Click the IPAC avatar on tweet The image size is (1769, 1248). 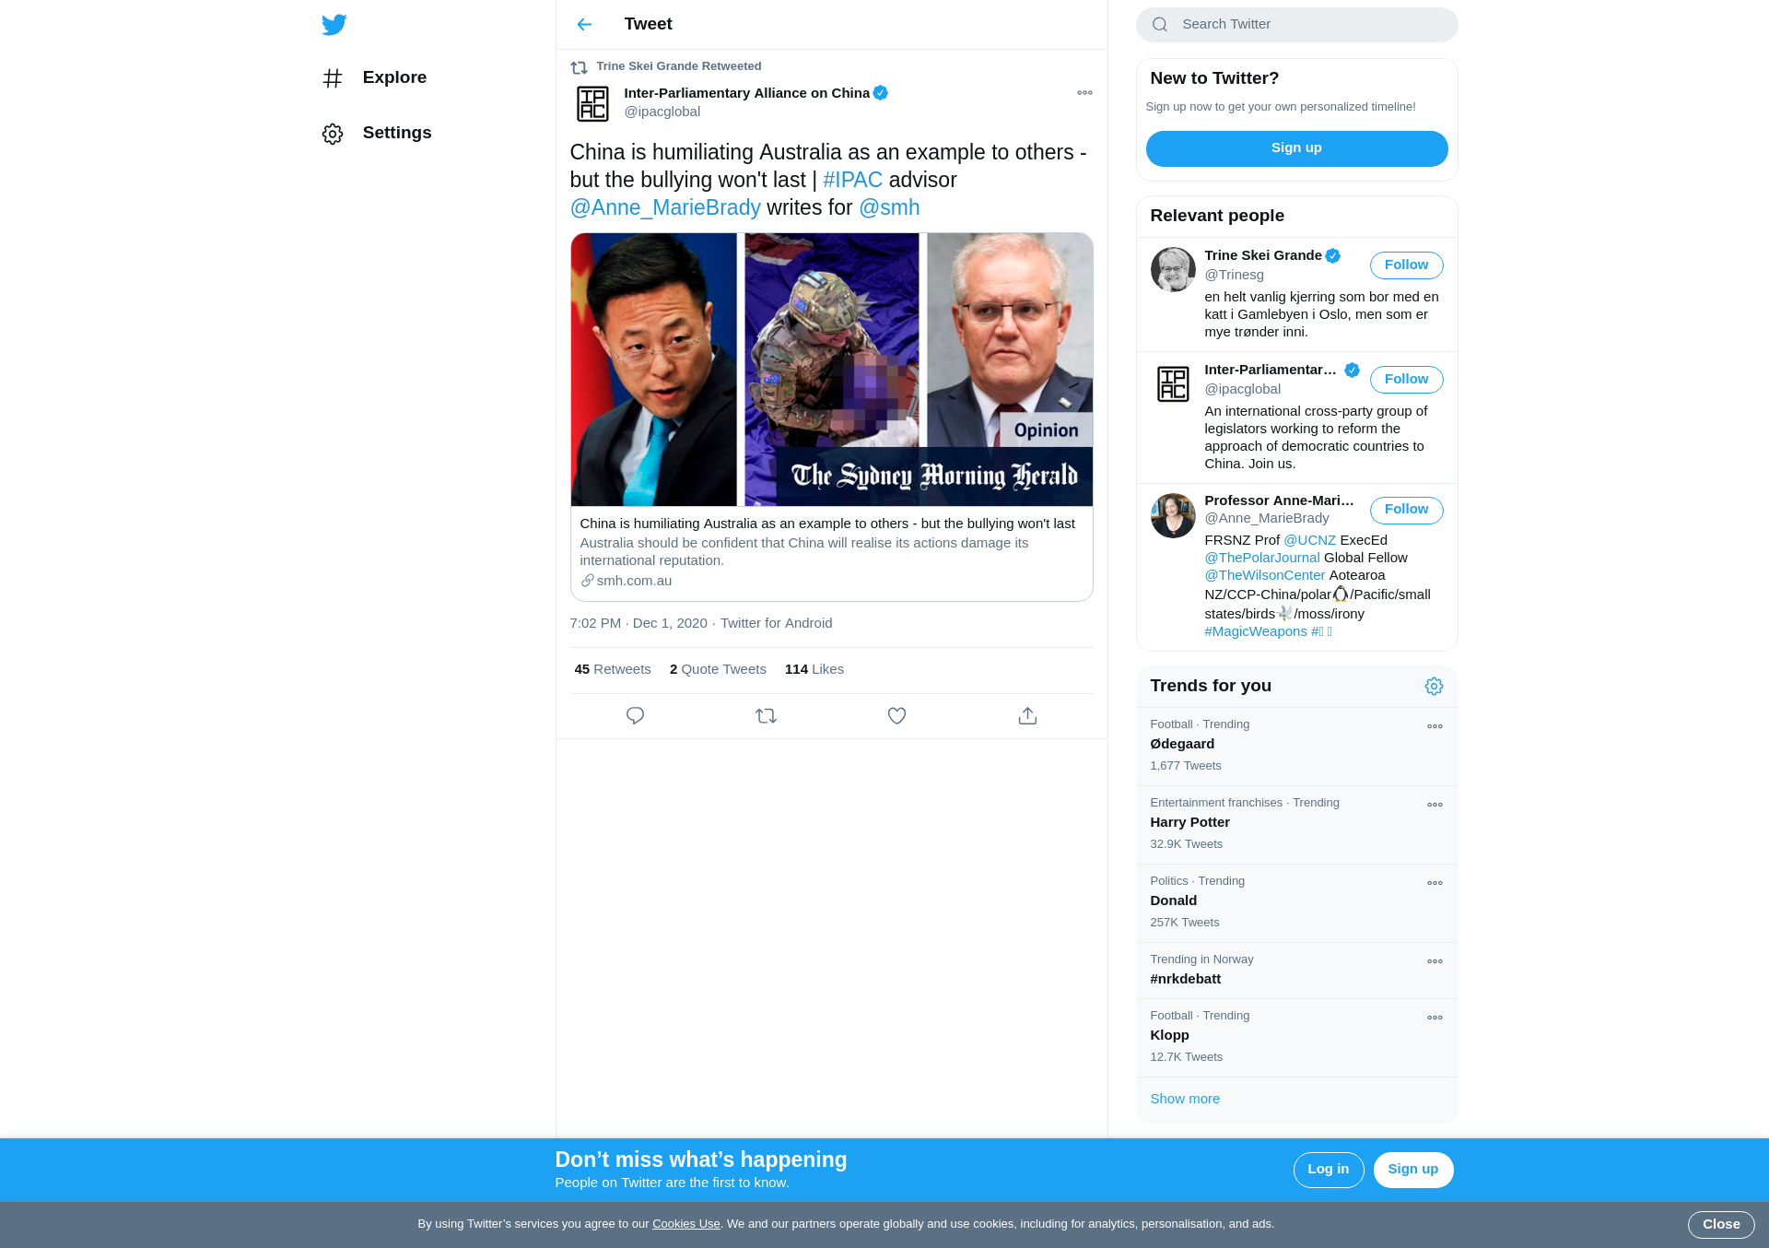point(592,103)
